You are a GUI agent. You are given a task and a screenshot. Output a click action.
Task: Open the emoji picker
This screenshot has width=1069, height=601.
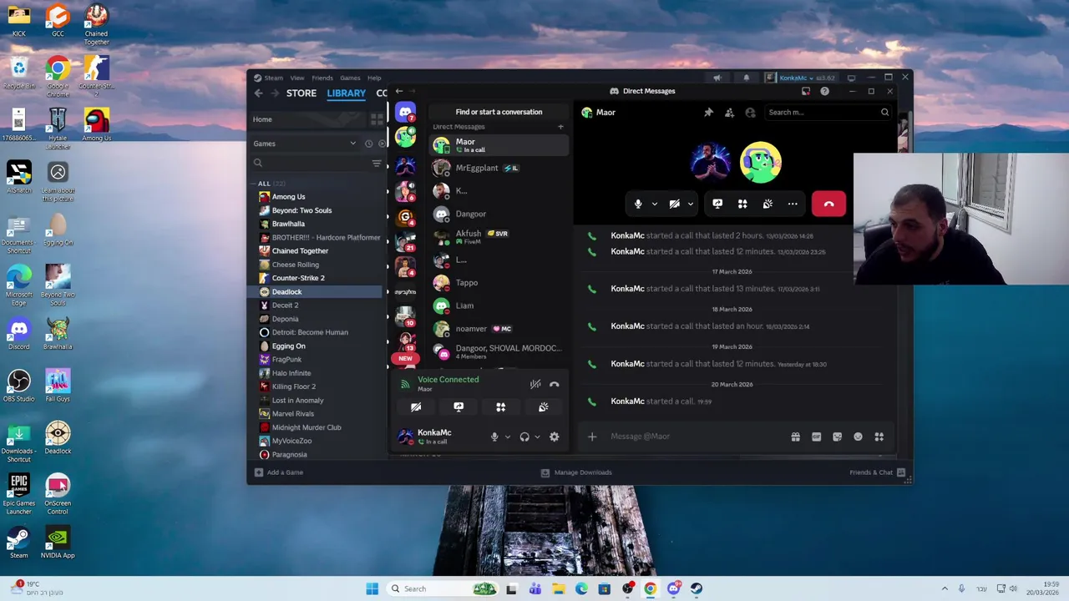(858, 437)
